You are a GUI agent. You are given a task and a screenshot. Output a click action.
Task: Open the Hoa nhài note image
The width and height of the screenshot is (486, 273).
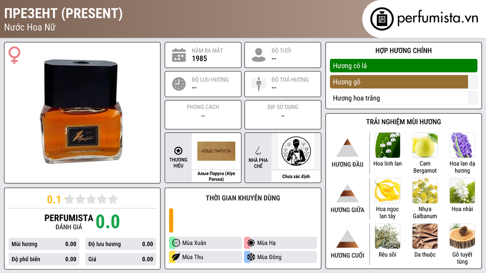(x=462, y=191)
